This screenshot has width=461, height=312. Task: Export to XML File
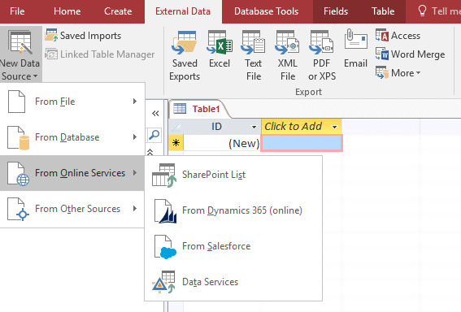coord(288,55)
